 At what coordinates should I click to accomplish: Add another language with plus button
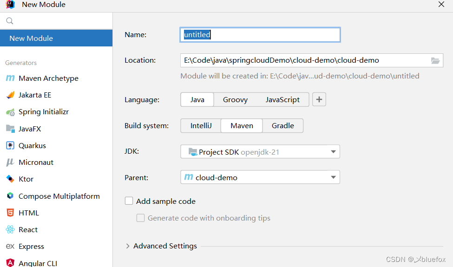(x=319, y=99)
